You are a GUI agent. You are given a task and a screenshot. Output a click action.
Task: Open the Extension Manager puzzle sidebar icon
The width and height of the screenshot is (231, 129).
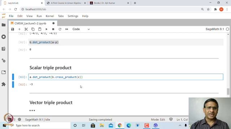[4, 84]
